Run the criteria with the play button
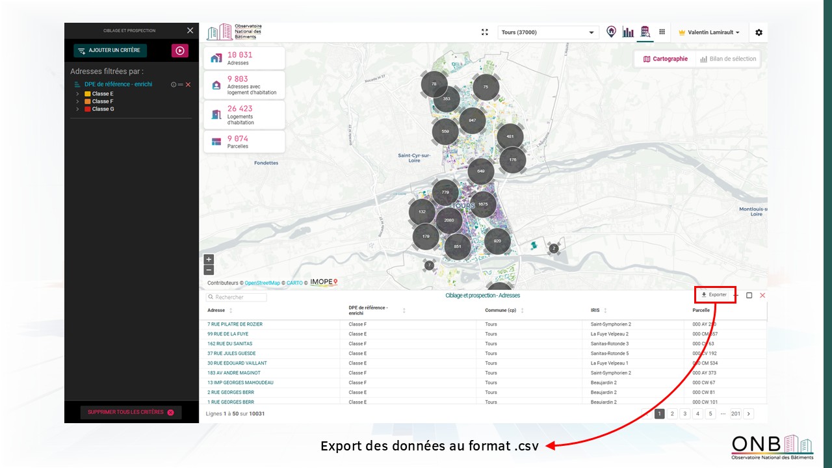 point(180,51)
